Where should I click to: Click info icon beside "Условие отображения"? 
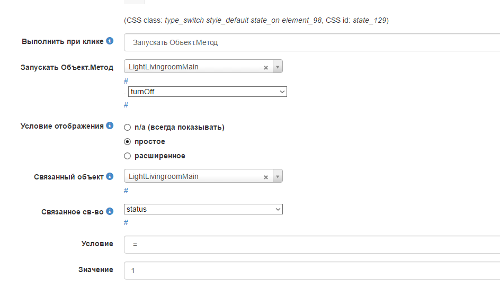pos(110,125)
